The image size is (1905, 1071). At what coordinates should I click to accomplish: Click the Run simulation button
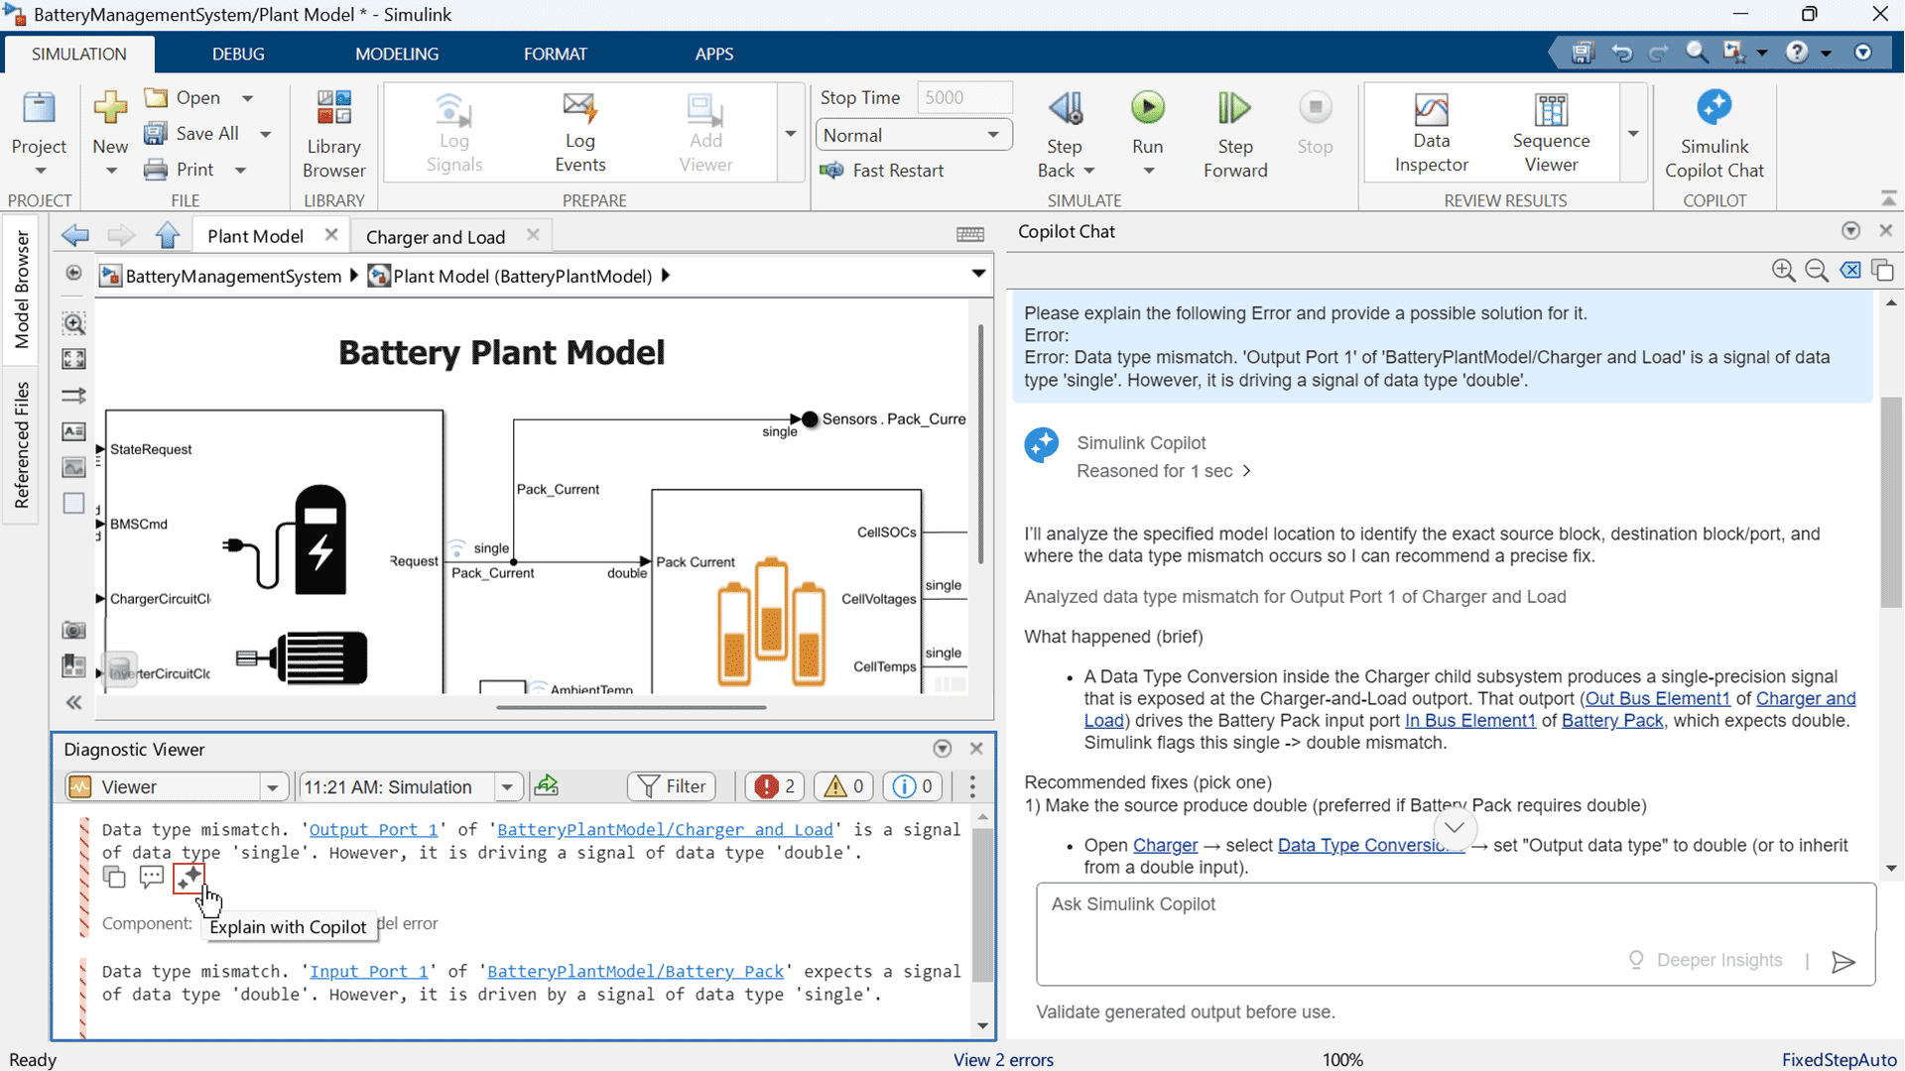[x=1147, y=109]
